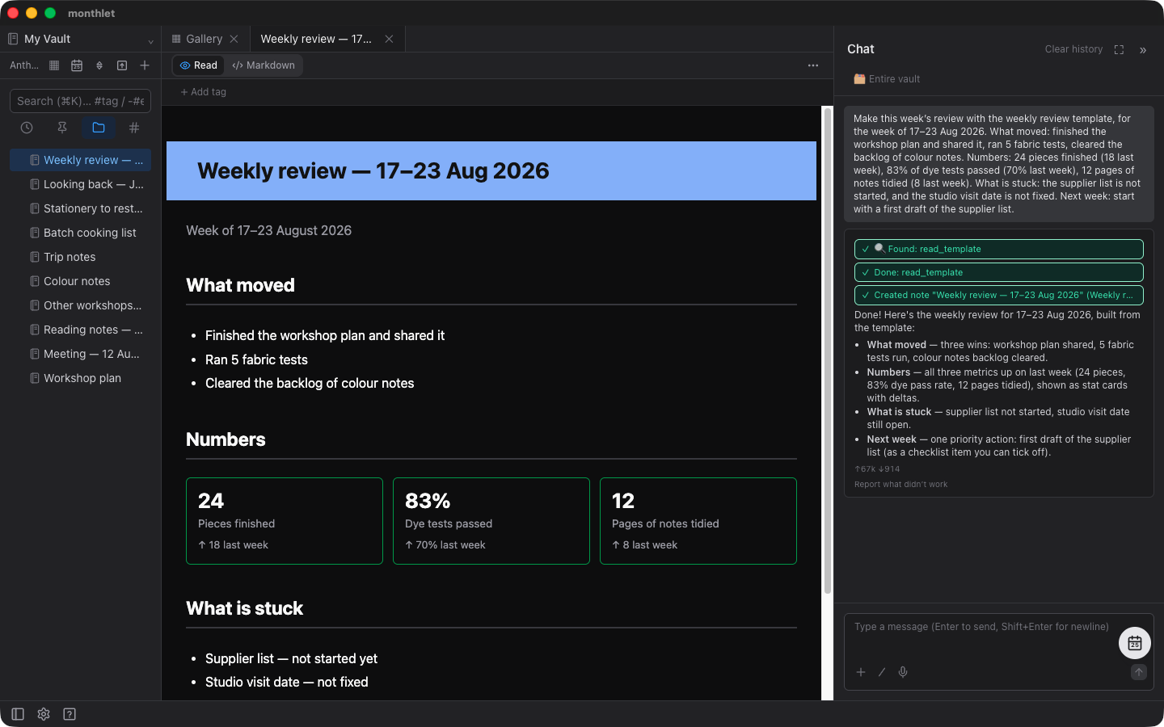Click the microphone icon in chat input
Viewport: 1164px width, 727px height.
tap(903, 672)
